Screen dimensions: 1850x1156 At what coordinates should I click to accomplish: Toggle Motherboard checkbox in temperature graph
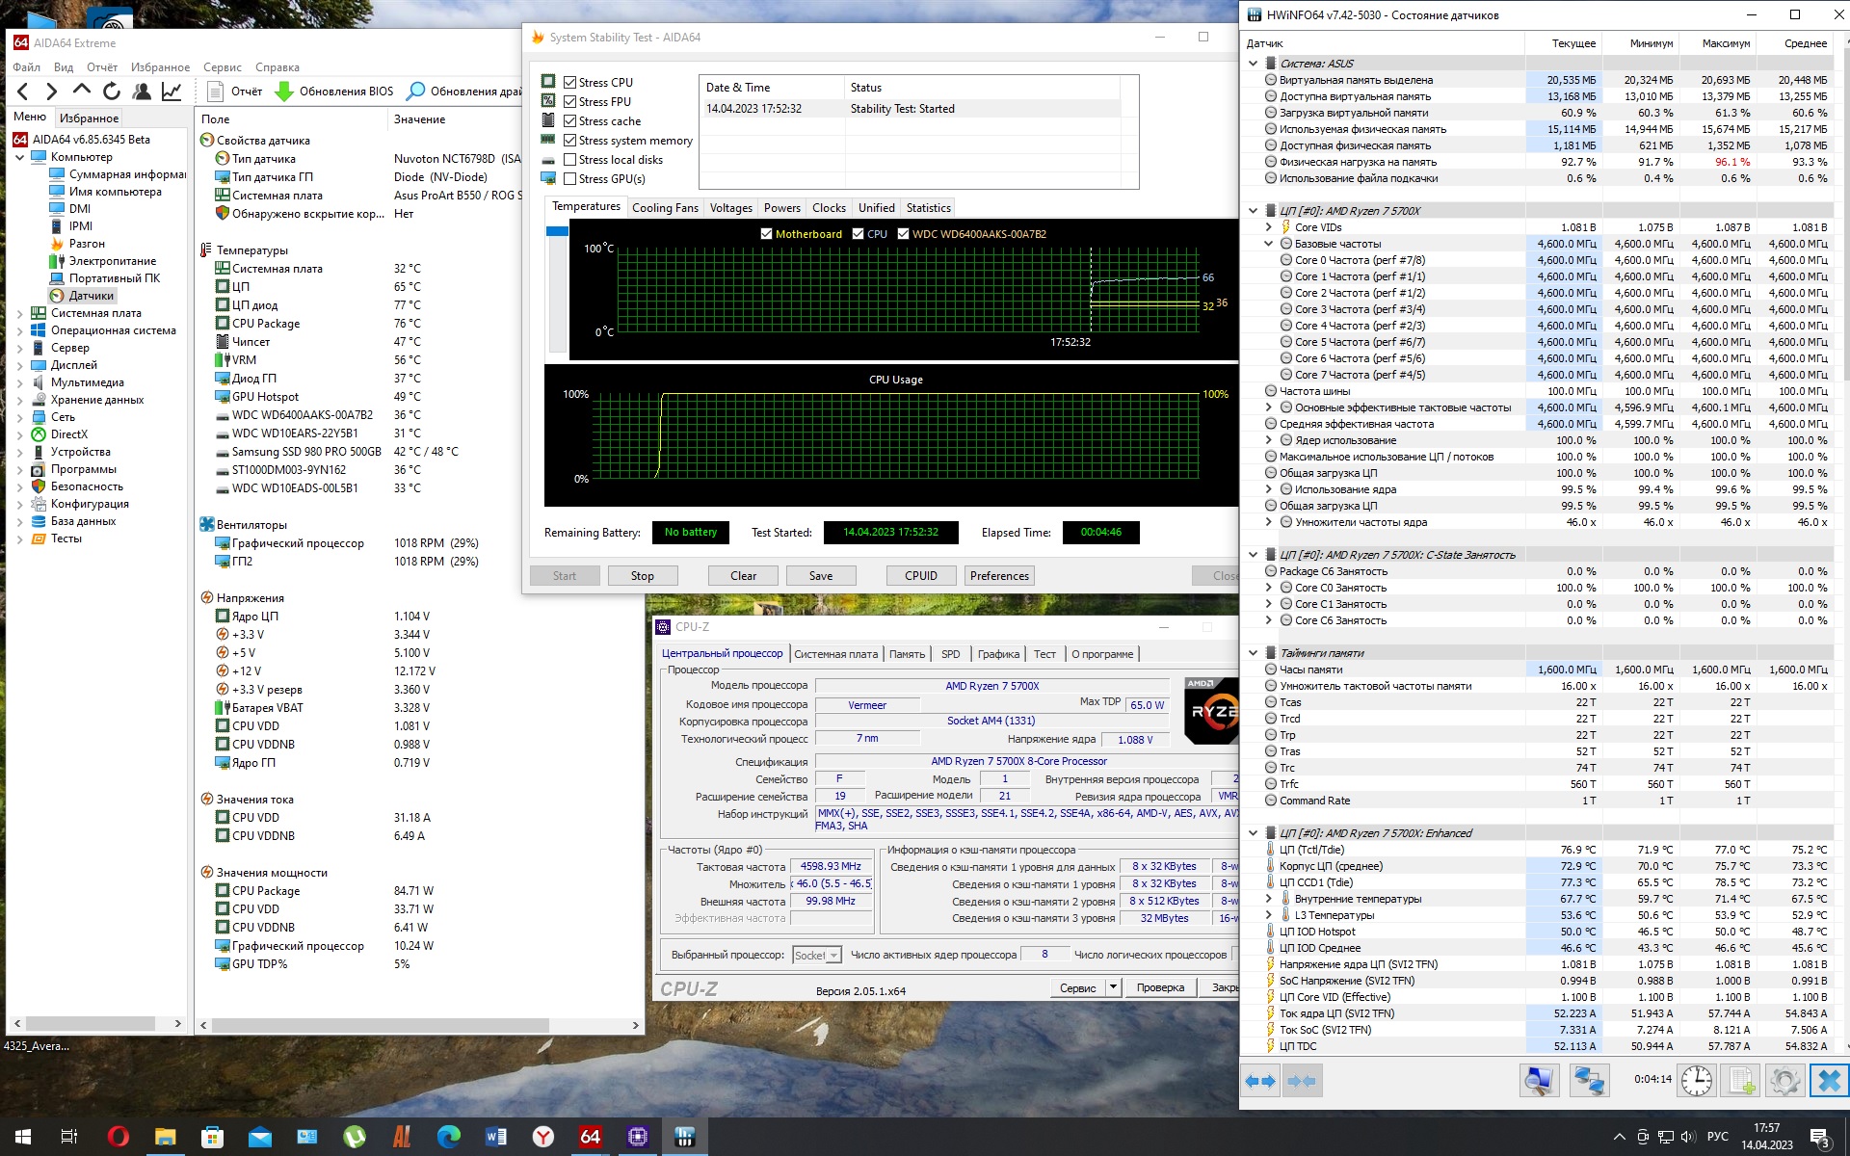(766, 234)
